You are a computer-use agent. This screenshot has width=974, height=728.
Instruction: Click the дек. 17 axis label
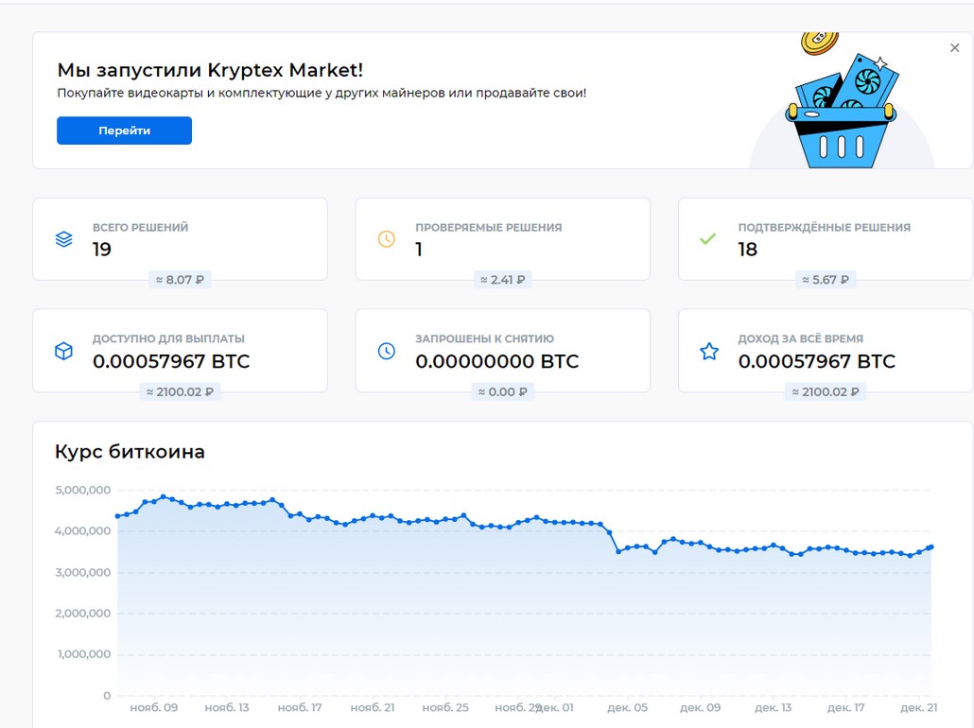click(x=845, y=707)
